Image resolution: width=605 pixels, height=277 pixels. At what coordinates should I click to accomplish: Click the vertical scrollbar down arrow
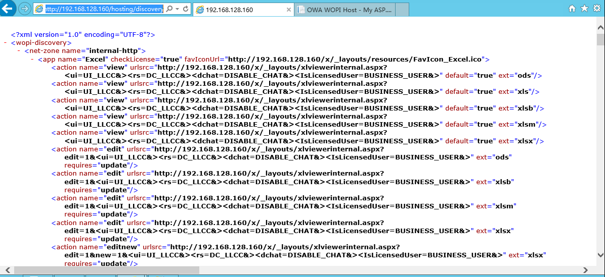(x=600, y=254)
